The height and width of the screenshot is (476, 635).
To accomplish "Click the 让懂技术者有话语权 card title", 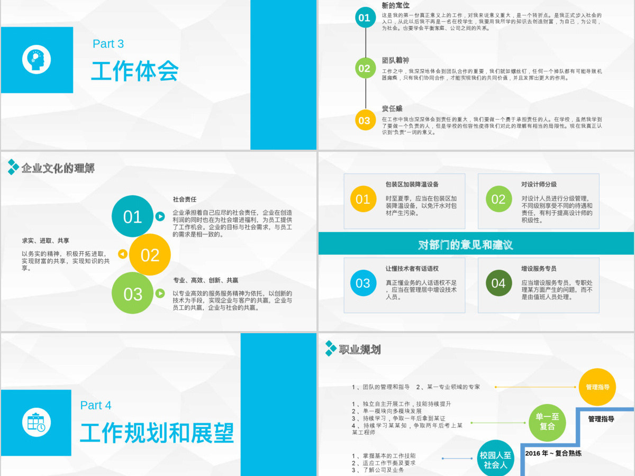I will click(412, 269).
